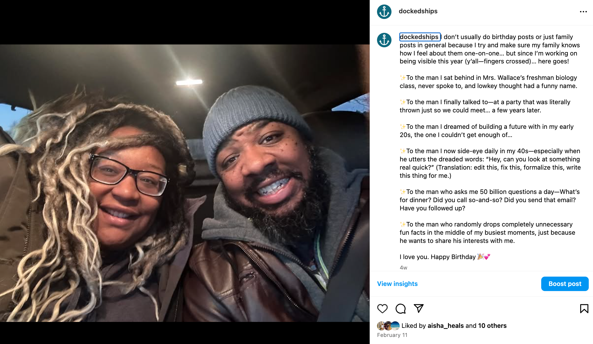Open comments with the speech bubble icon

[x=401, y=309]
